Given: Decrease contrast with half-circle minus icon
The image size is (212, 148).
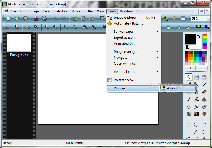Looking at the screenshot, I should [x=47, y=27].
